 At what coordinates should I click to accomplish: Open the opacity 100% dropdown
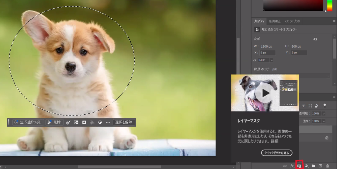324,114
